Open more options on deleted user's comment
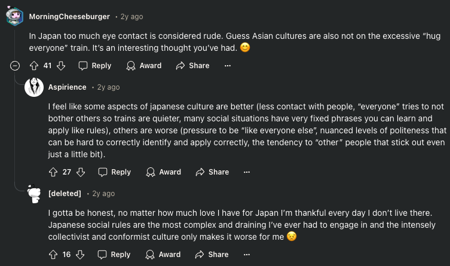 tap(246, 255)
